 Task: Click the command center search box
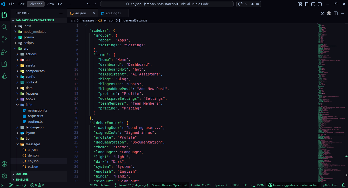[167, 4]
